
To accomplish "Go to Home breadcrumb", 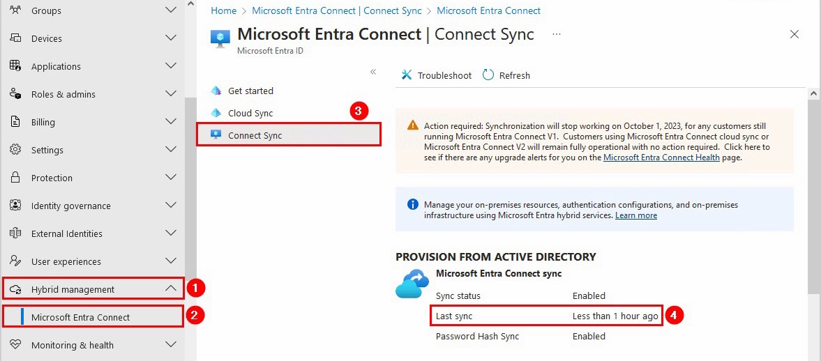I will pyautogui.click(x=223, y=10).
